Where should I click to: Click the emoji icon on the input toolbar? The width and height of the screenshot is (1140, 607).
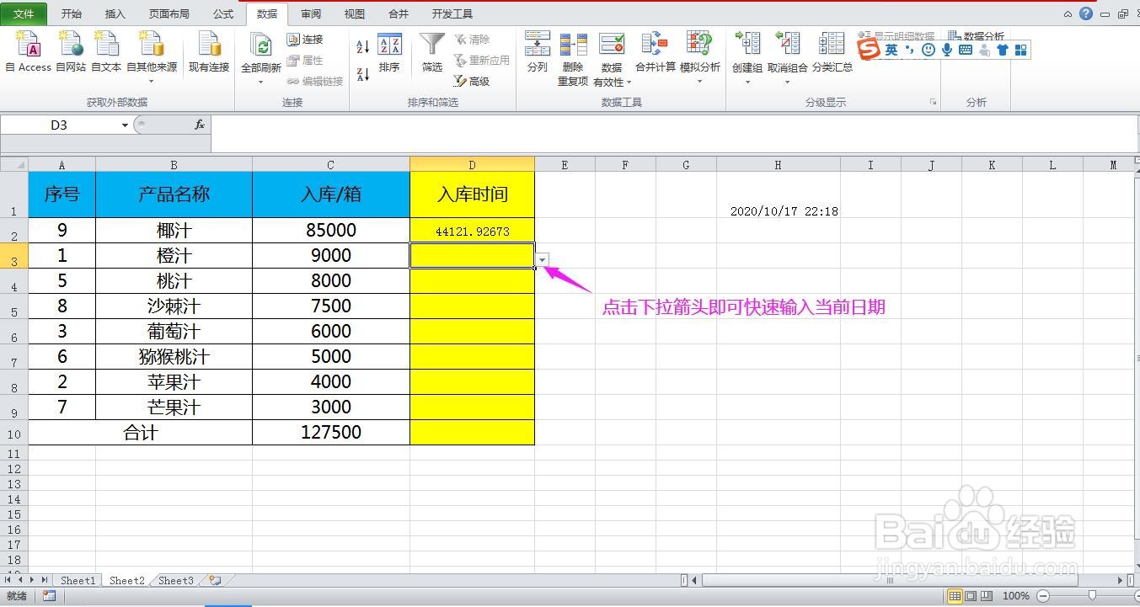point(927,50)
